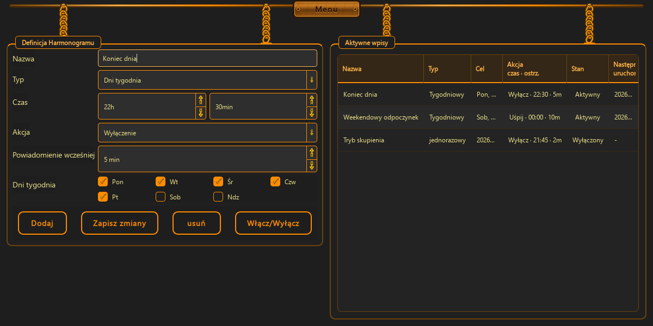The image size is (653, 326).
Task: Open the Typ dropdown arrow
Action: 312,80
